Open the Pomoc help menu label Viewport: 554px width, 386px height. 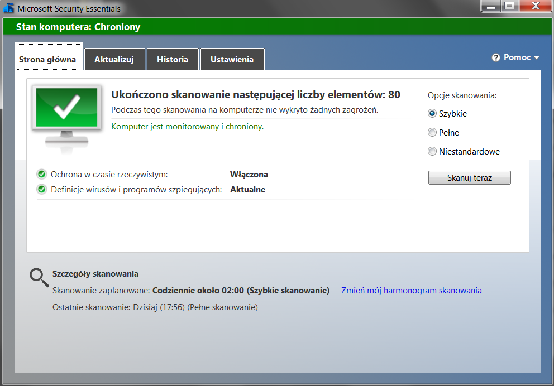(x=517, y=57)
